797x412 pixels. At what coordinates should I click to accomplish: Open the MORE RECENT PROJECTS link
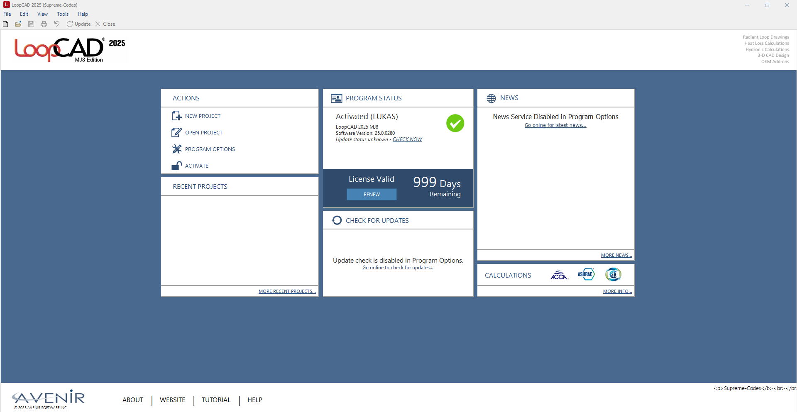pos(287,291)
